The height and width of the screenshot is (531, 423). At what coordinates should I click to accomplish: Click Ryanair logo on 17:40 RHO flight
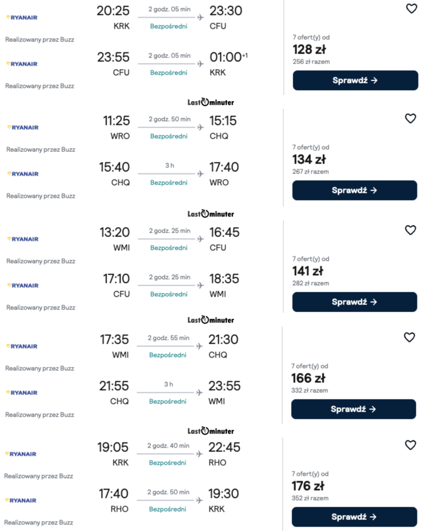click(x=22, y=501)
